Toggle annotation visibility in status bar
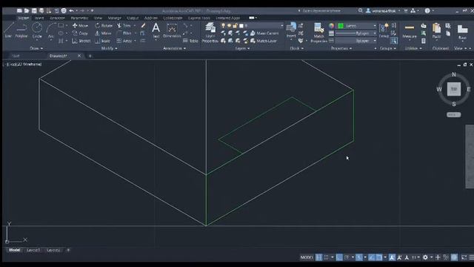This screenshot has height=267, width=474. pyautogui.click(x=392, y=257)
